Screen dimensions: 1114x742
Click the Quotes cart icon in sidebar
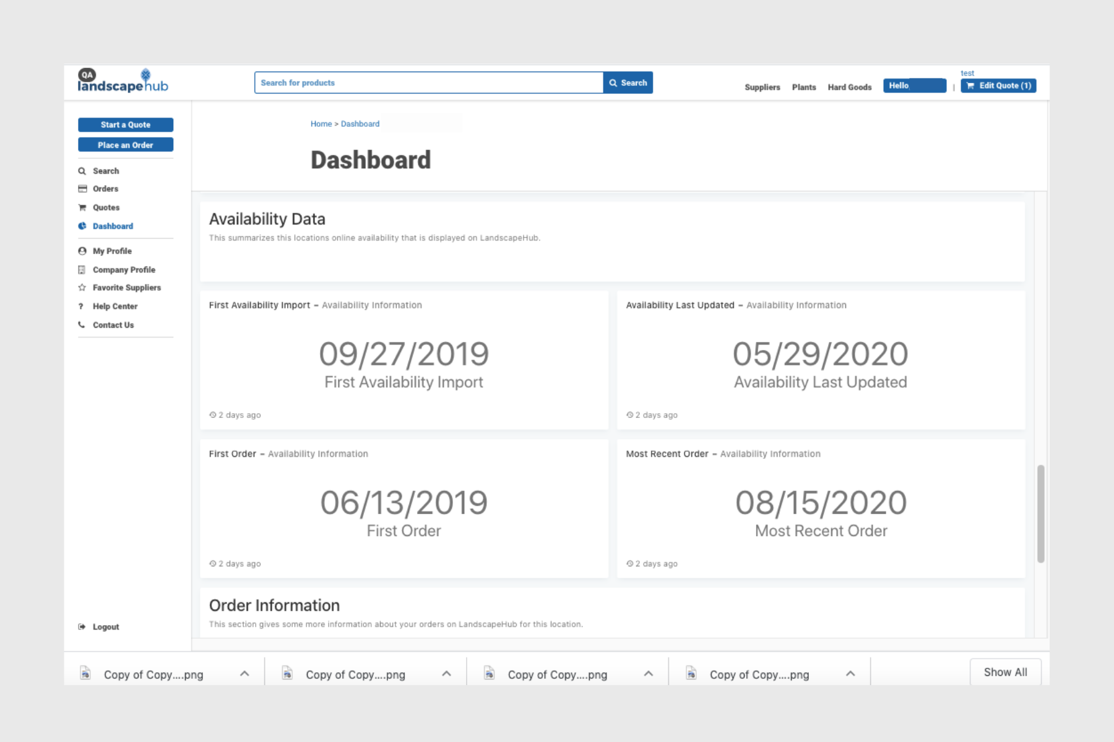[x=82, y=208]
